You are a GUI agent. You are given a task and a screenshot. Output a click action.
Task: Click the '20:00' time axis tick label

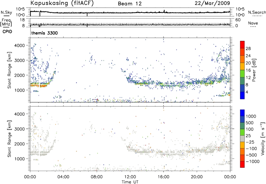pos(197,177)
